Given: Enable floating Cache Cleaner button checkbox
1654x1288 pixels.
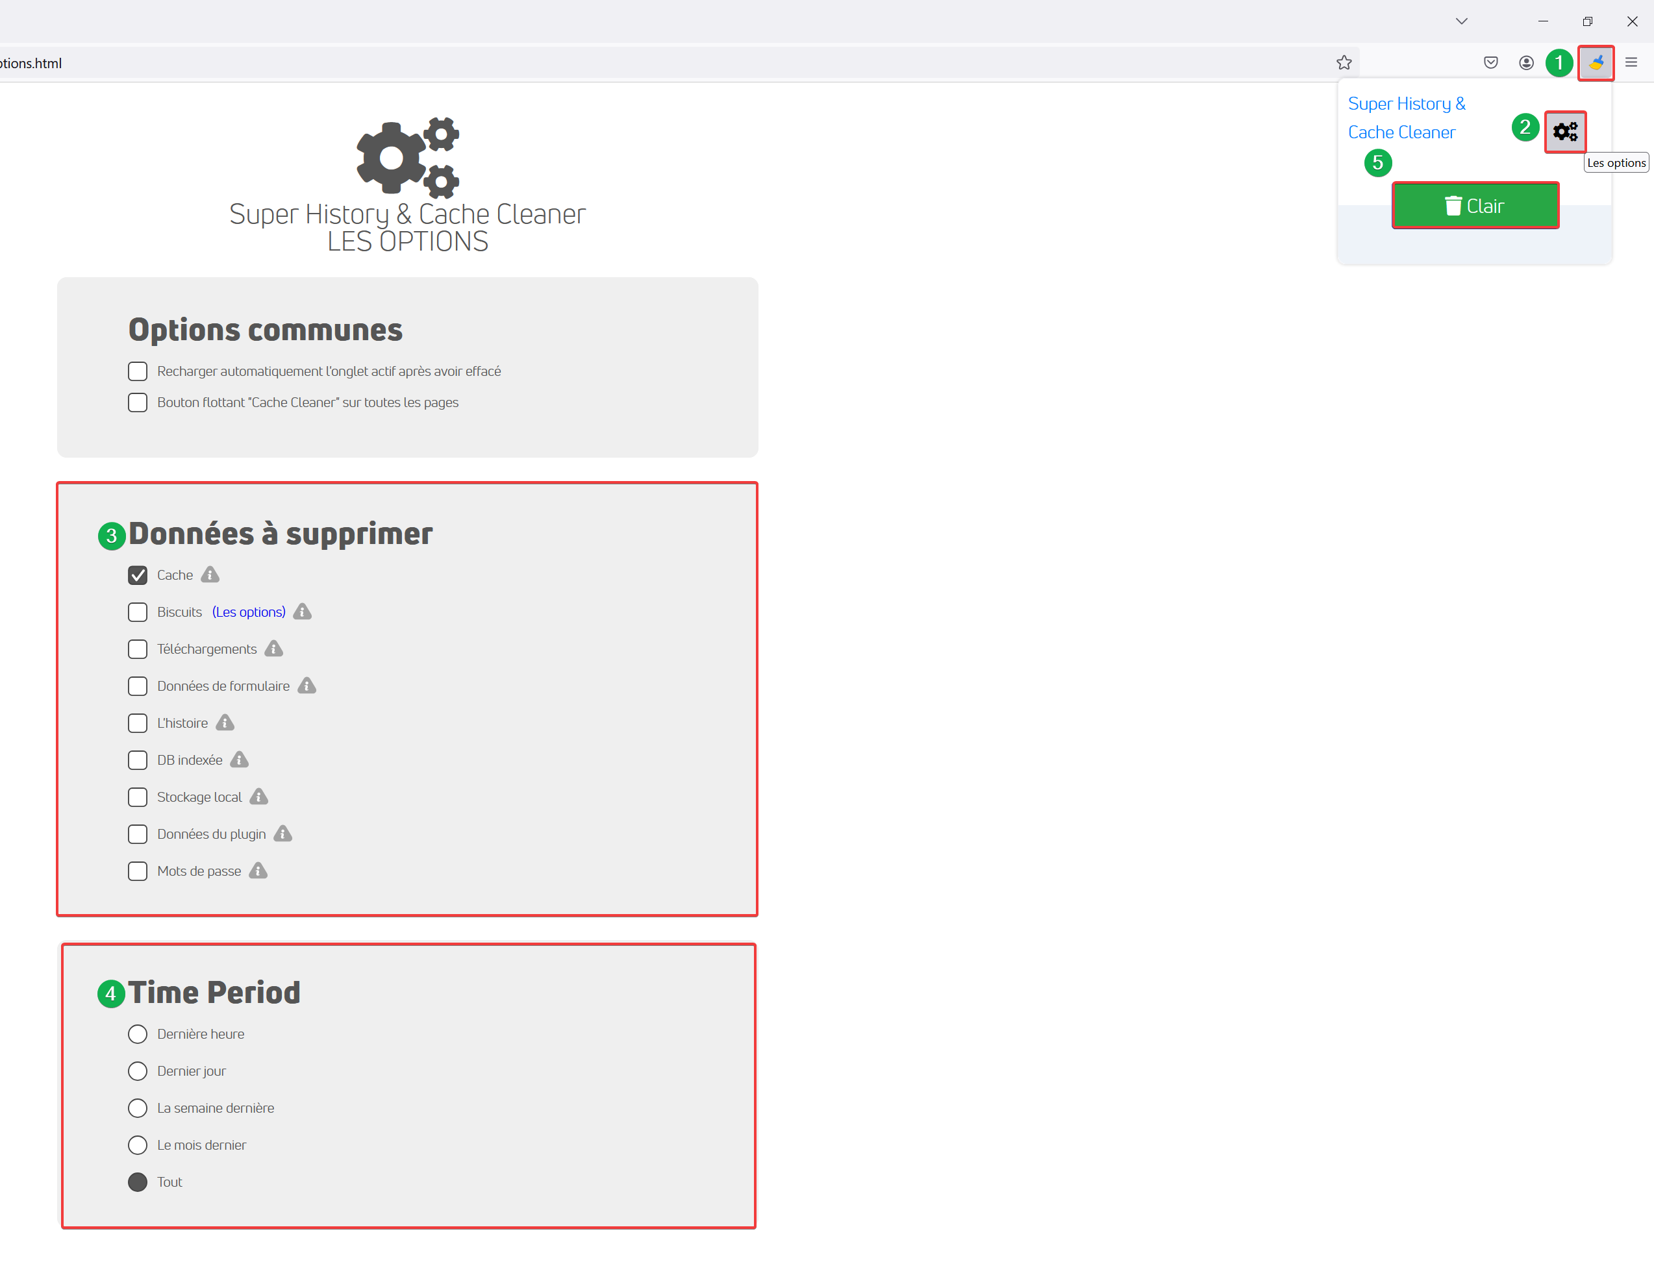Looking at the screenshot, I should pyautogui.click(x=137, y=402).
